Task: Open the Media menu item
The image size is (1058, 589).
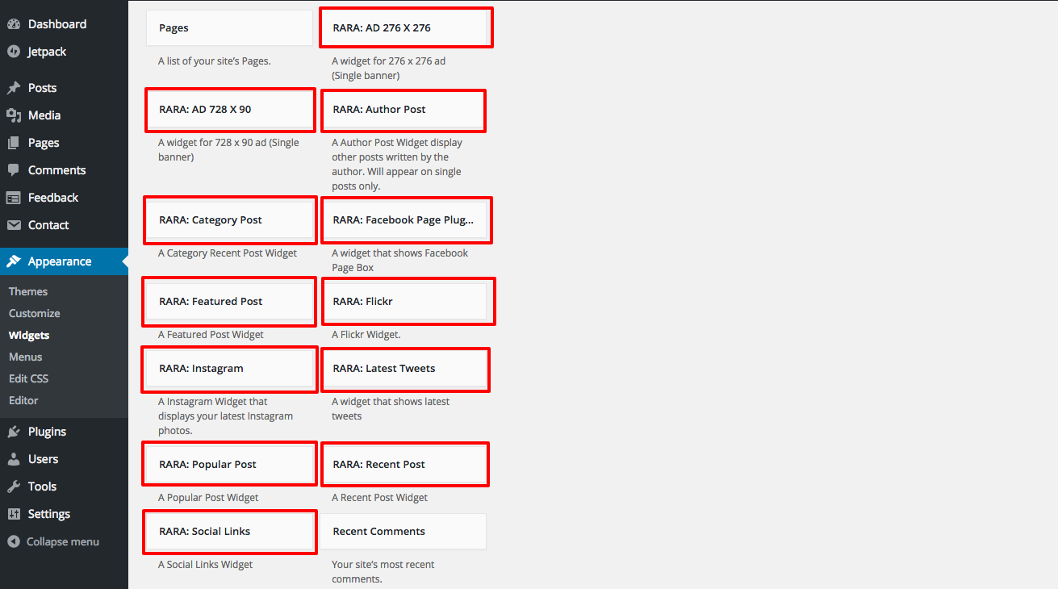Action: 64,115
